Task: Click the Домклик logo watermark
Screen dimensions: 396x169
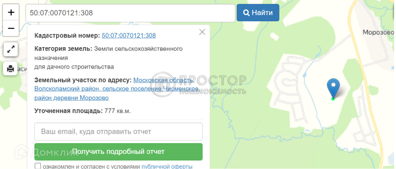Action: [x=47, y=152]
